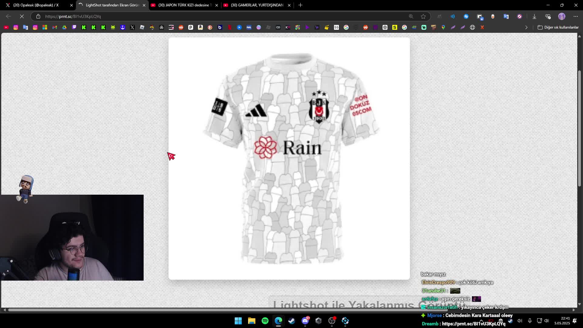The image size is (583, 328).
Task: Open File Explorer from taskbar
Action: pos(252,321)
